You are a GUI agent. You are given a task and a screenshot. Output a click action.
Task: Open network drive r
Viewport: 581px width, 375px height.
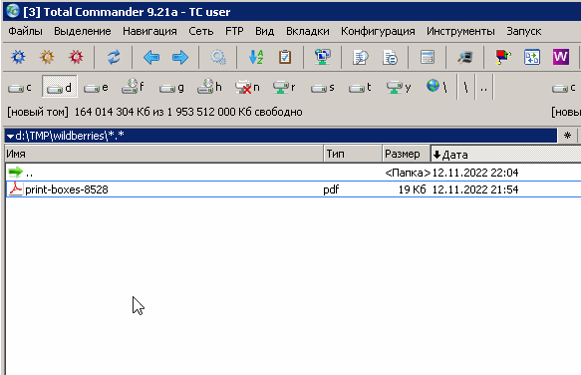tap(285, 88)
